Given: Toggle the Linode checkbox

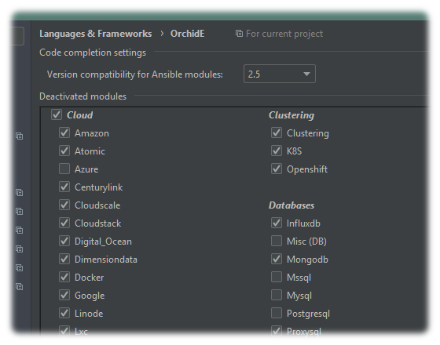Looking at the screenshot, I should click(64, 314).
